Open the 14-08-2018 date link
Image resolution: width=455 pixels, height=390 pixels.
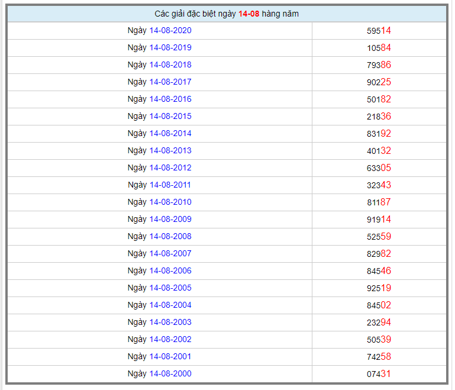[x=170, y=65]
